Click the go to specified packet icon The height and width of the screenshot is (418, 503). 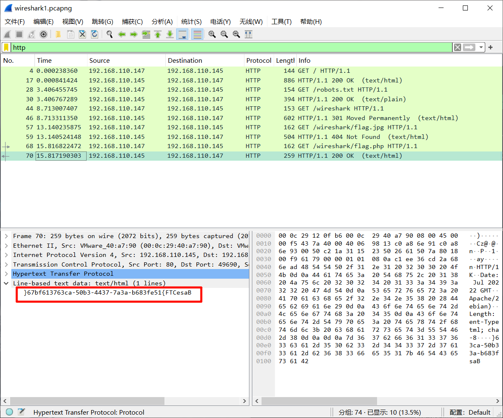pos(146,34)
